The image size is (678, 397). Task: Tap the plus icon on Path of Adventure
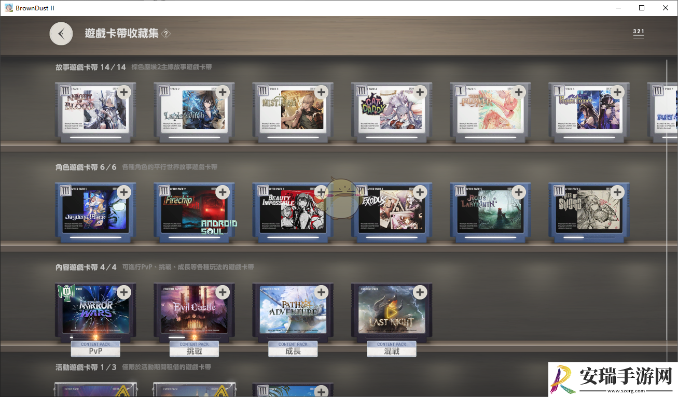pos(322,292)
